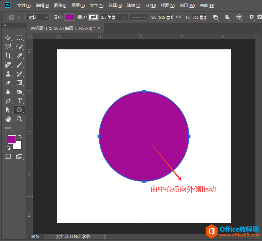Select the Polygonal Lasso tool
262x241 pixels.
8,47
